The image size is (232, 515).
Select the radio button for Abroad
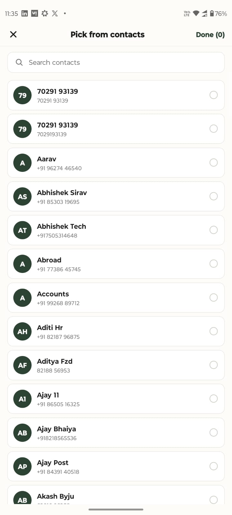coord(214,264)
